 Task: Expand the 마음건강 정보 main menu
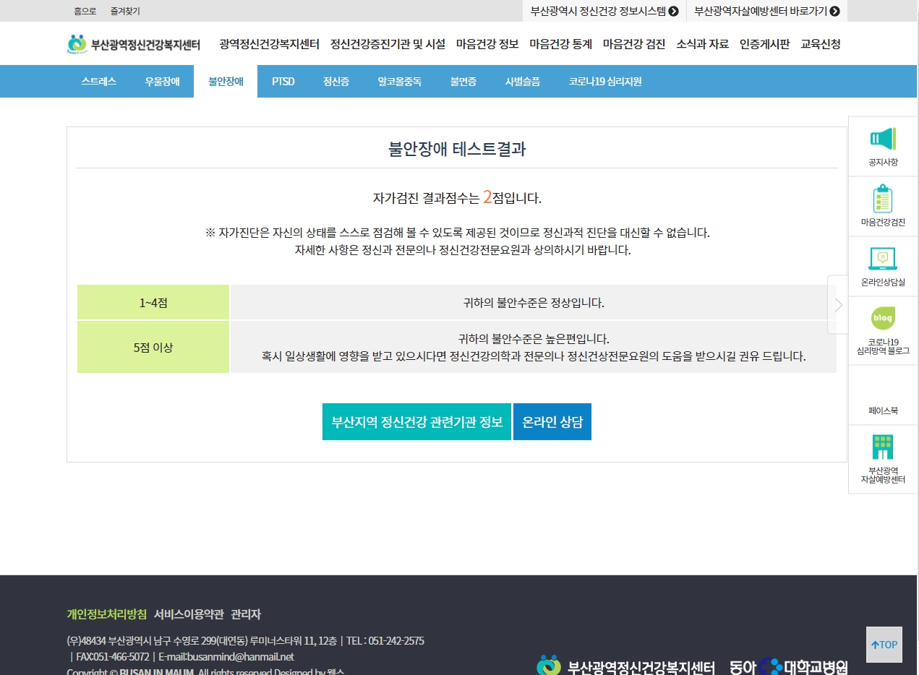[x=487, y=44]
